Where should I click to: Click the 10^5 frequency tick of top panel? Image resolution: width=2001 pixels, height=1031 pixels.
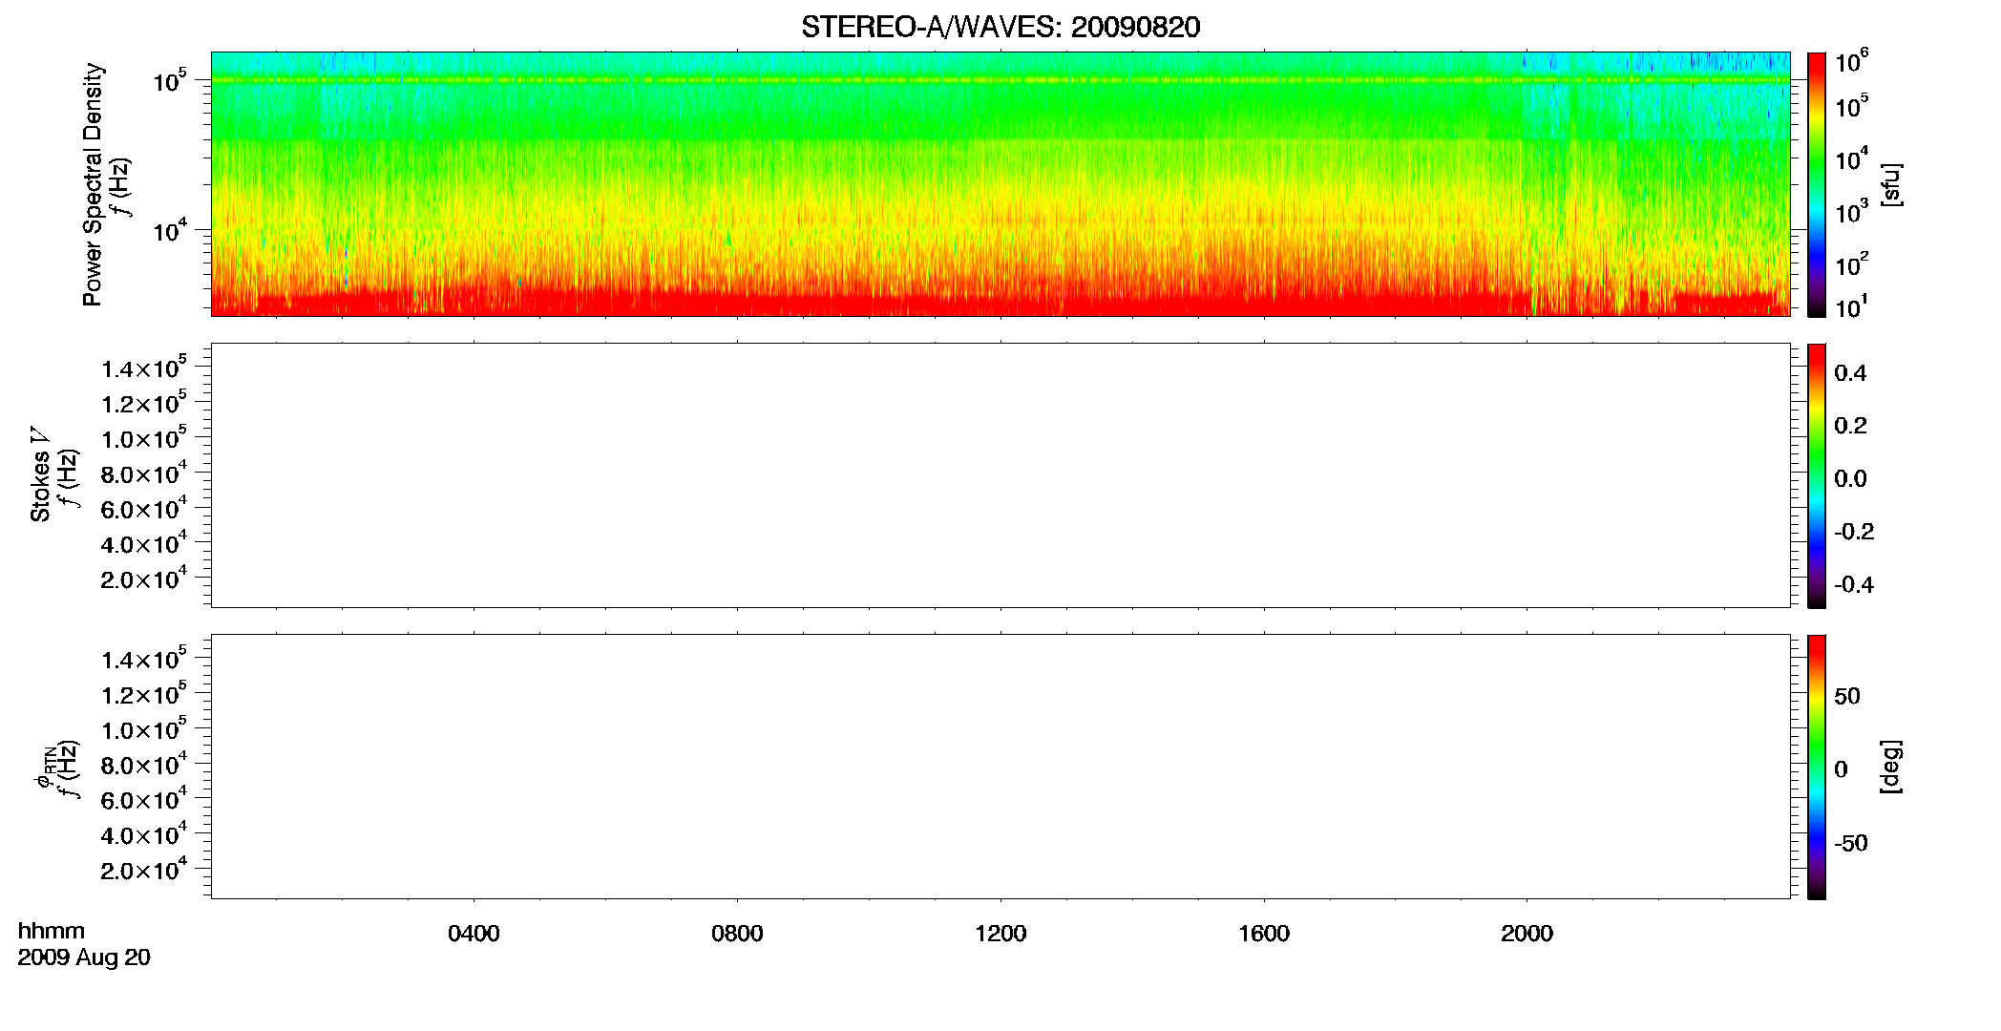(x=170, y=80)
